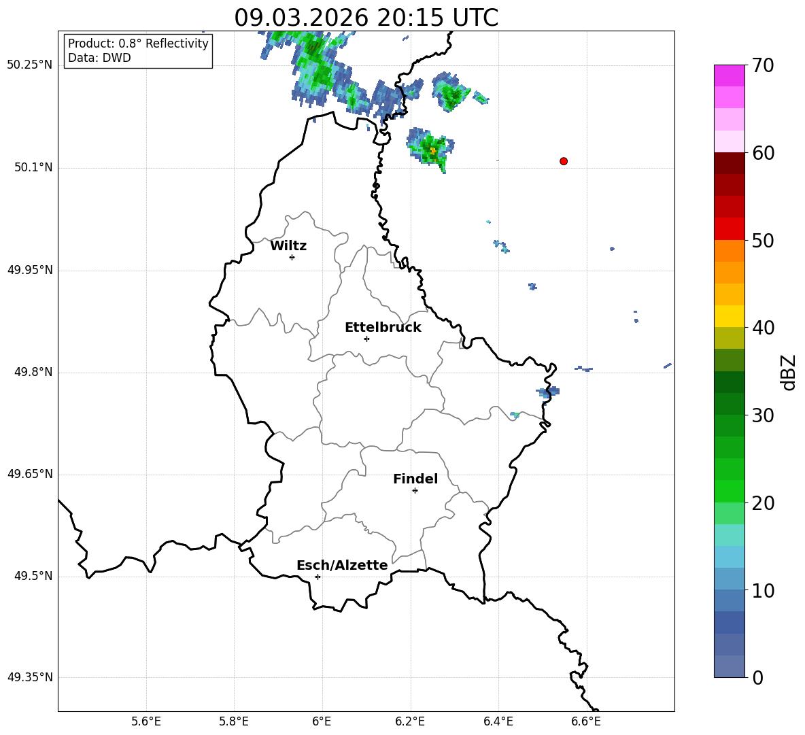Click the colorbar value 10
The width and height of the screenshot is (805, 735).
pos(763,590)
